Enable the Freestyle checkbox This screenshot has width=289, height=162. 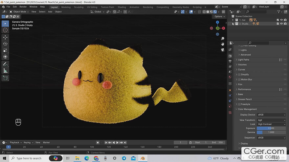(239, 104)
